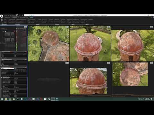The width and height of the screenshot is (154, 115).
Task: Select top-middle dome image with lawn
Action: coord(90,43)
